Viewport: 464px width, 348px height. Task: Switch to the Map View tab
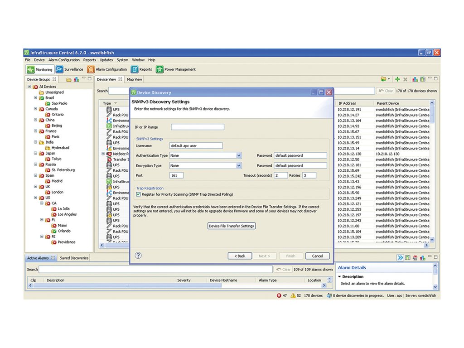click(x=134, y=79)
